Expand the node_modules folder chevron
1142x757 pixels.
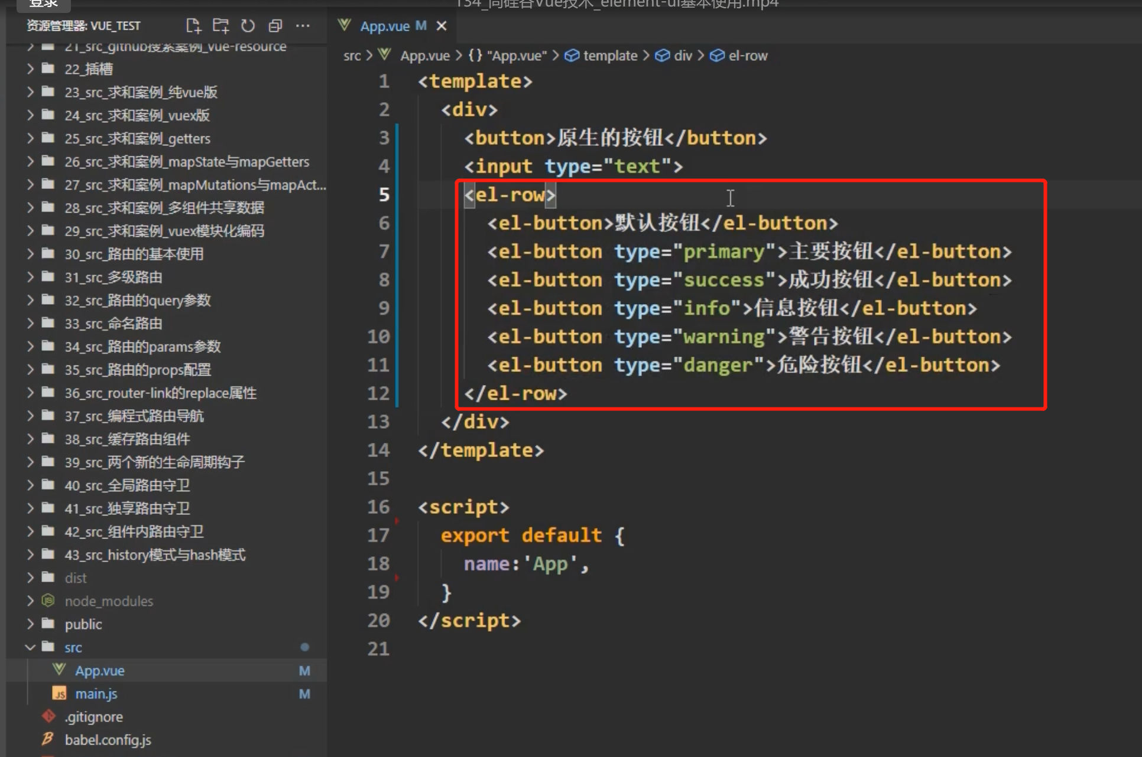coord(30,601)
